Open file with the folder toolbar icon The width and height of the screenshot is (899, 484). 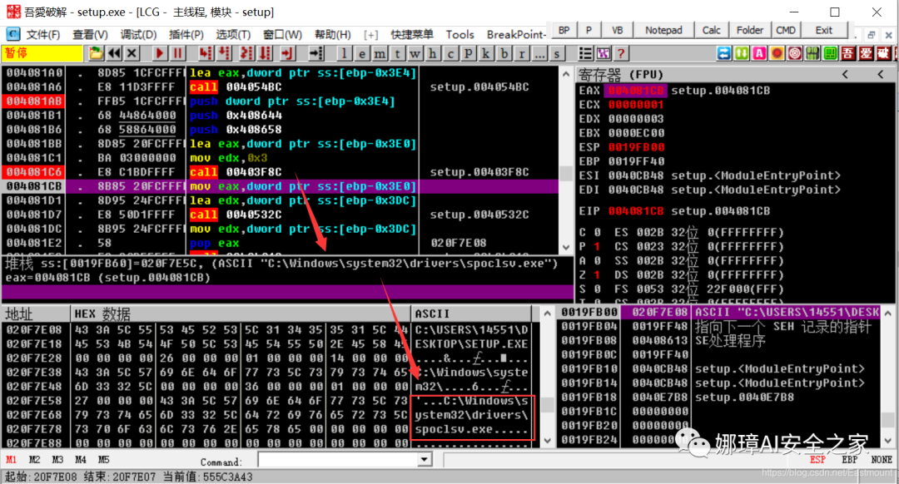pos(96,53)
